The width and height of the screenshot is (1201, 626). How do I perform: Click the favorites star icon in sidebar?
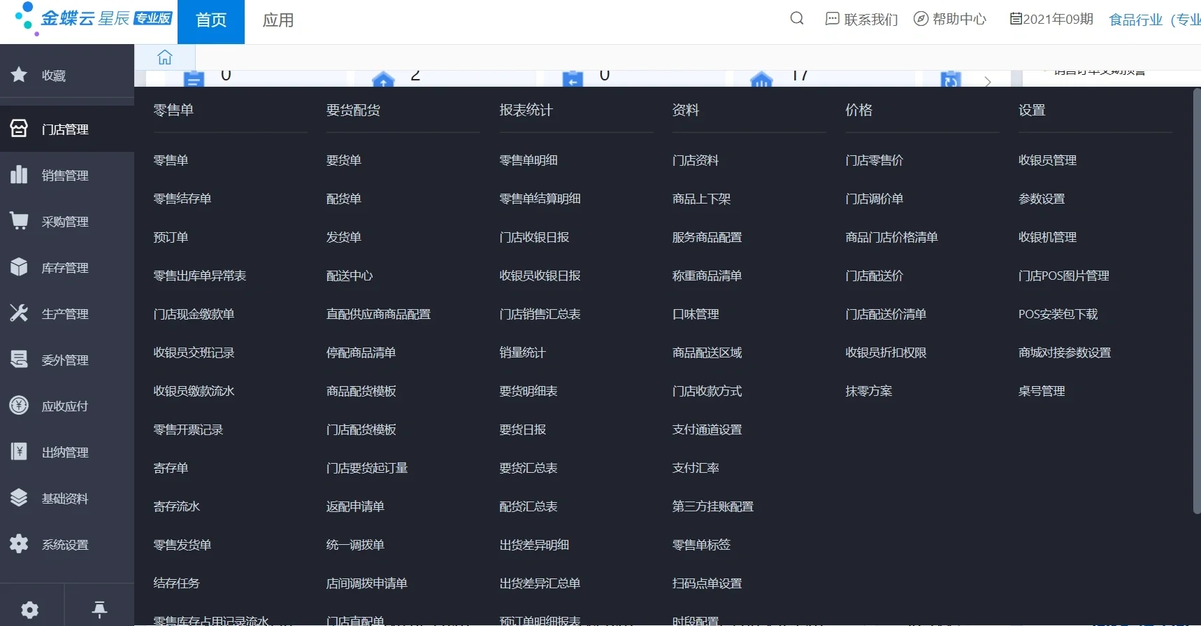(19, 75)
